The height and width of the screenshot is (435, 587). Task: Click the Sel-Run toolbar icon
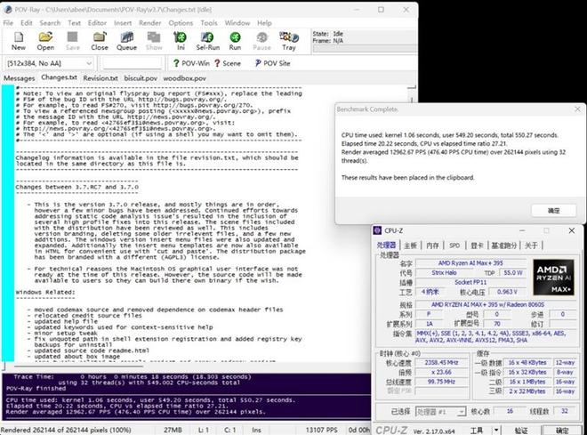pos(207,41)
